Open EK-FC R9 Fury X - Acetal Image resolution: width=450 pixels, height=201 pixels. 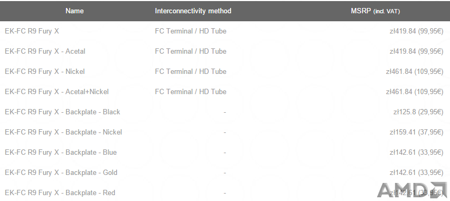tap(45, 52)
